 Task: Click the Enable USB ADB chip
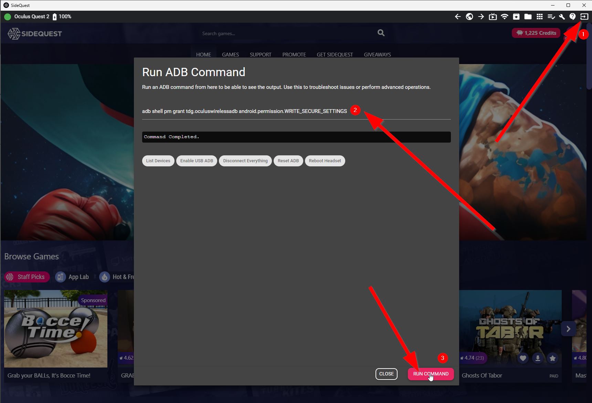197,161
